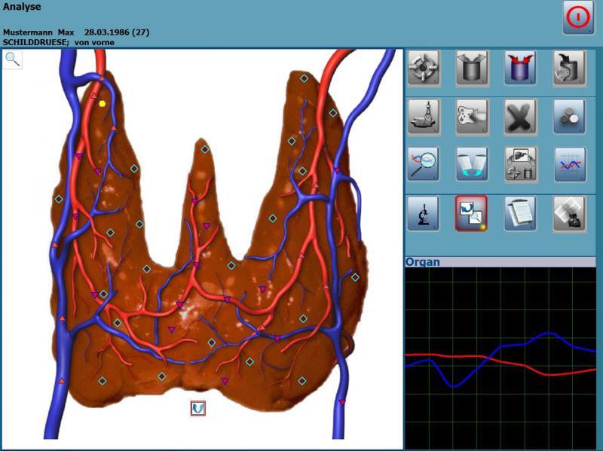Click the cylinder with puzzle piece icon
Screen dimensions: 603x451
pyautogui.click(x=569, y=69)
